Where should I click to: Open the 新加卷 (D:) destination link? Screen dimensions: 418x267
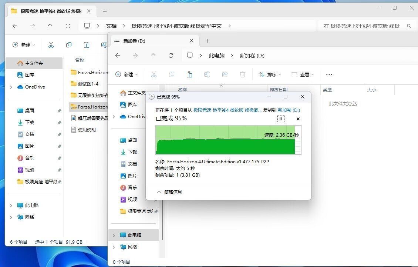click(289, 110)
